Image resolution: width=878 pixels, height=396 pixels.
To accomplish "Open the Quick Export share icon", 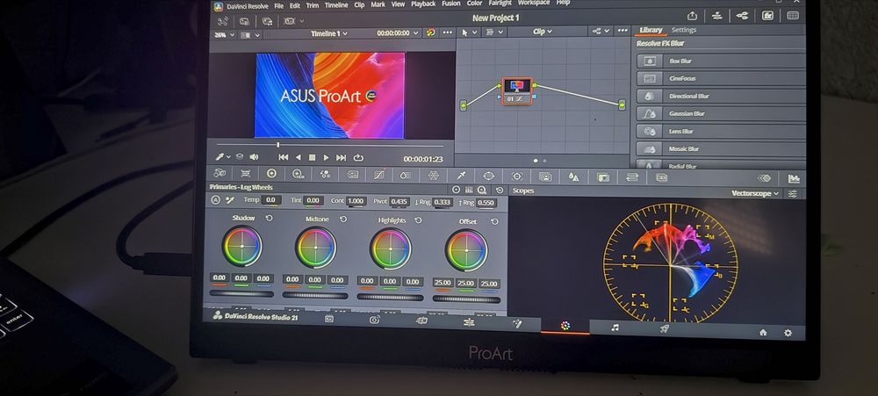I will 692,16.
